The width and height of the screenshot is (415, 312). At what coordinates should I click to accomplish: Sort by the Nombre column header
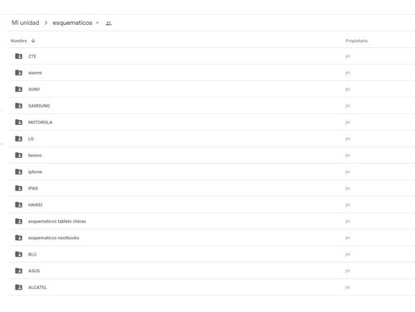tap(19, 41)
